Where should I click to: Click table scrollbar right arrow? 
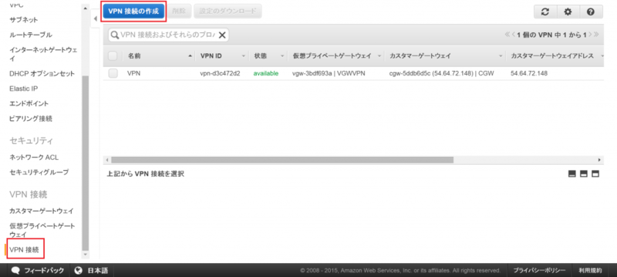pos(599,160)
